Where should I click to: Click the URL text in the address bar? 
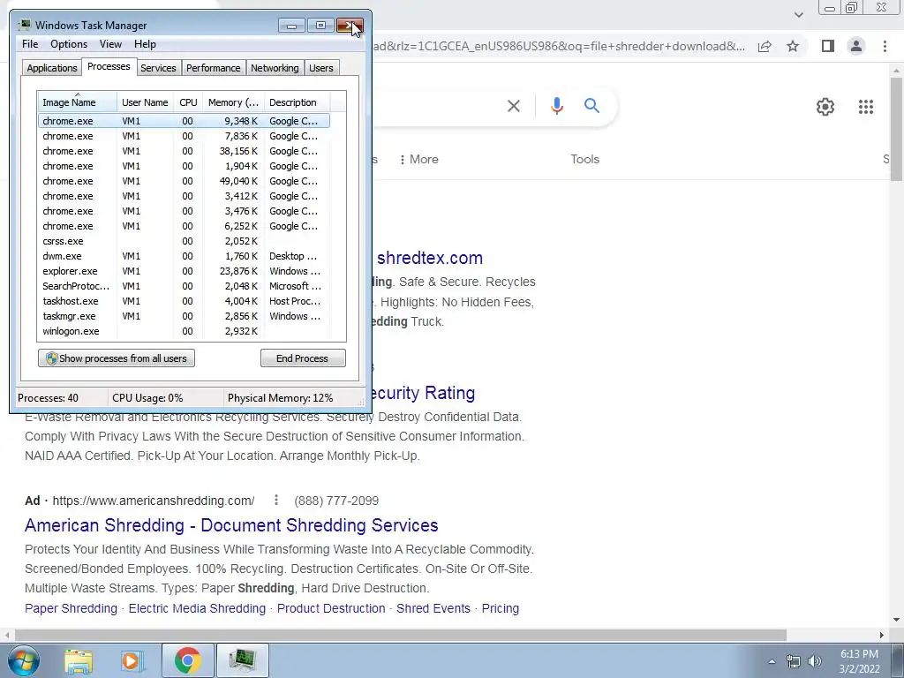(559, 46)
